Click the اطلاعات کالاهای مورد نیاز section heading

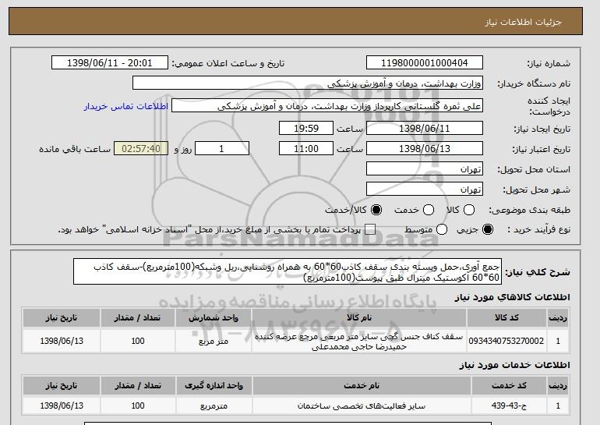point(513,297)
